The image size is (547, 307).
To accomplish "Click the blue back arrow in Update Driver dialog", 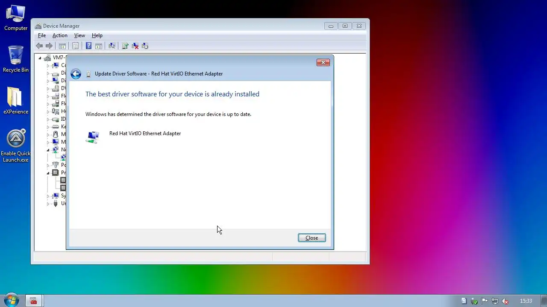I will (x=76, y=74).
